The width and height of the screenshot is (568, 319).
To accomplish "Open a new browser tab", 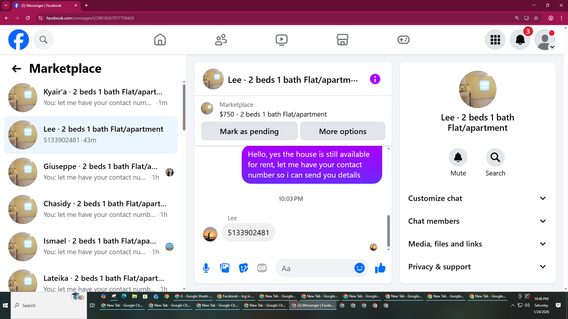I will pyautogui.click(x=86, y=5).
